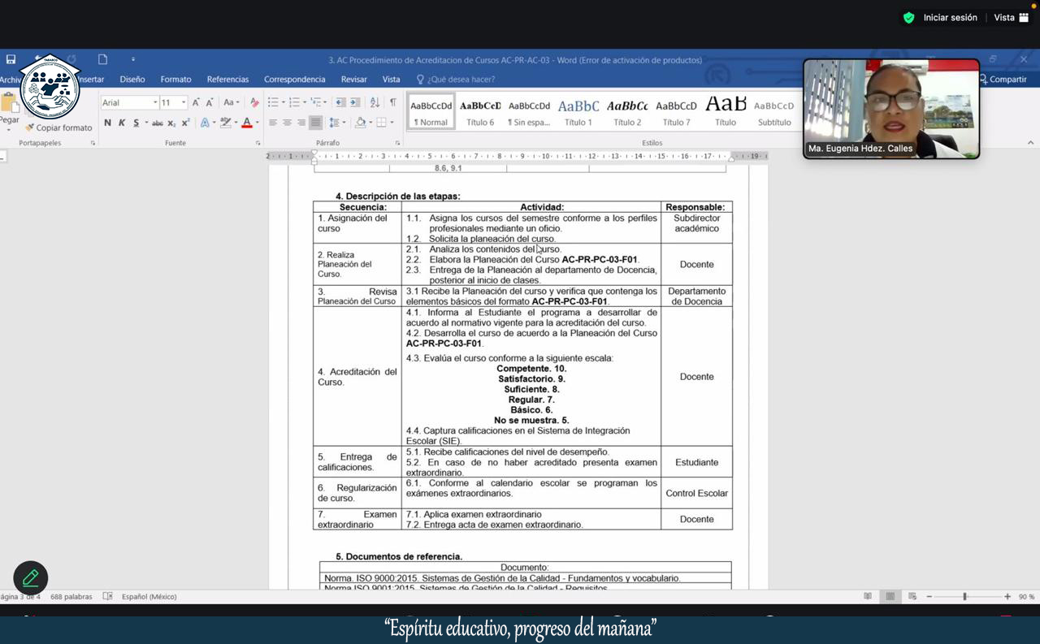Align paragraph text to the right

[x=301, y=123]
